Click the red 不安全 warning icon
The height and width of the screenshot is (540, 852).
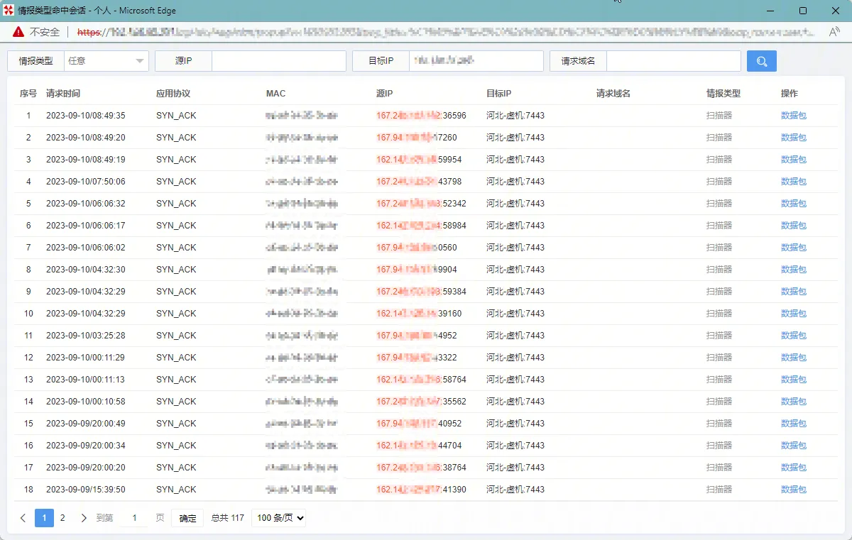tap(18, 32)
